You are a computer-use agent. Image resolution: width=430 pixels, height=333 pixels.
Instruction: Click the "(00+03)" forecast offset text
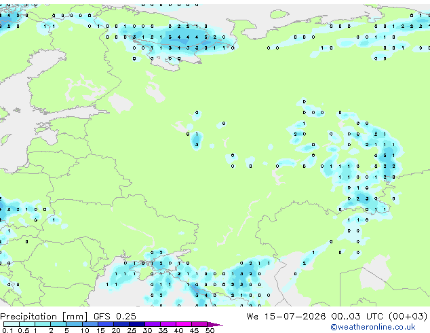point(408,316)
